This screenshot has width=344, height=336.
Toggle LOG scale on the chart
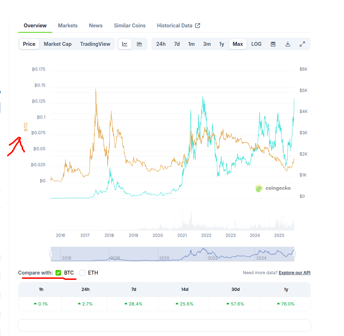pyautogui.click(x=256, y=44)
